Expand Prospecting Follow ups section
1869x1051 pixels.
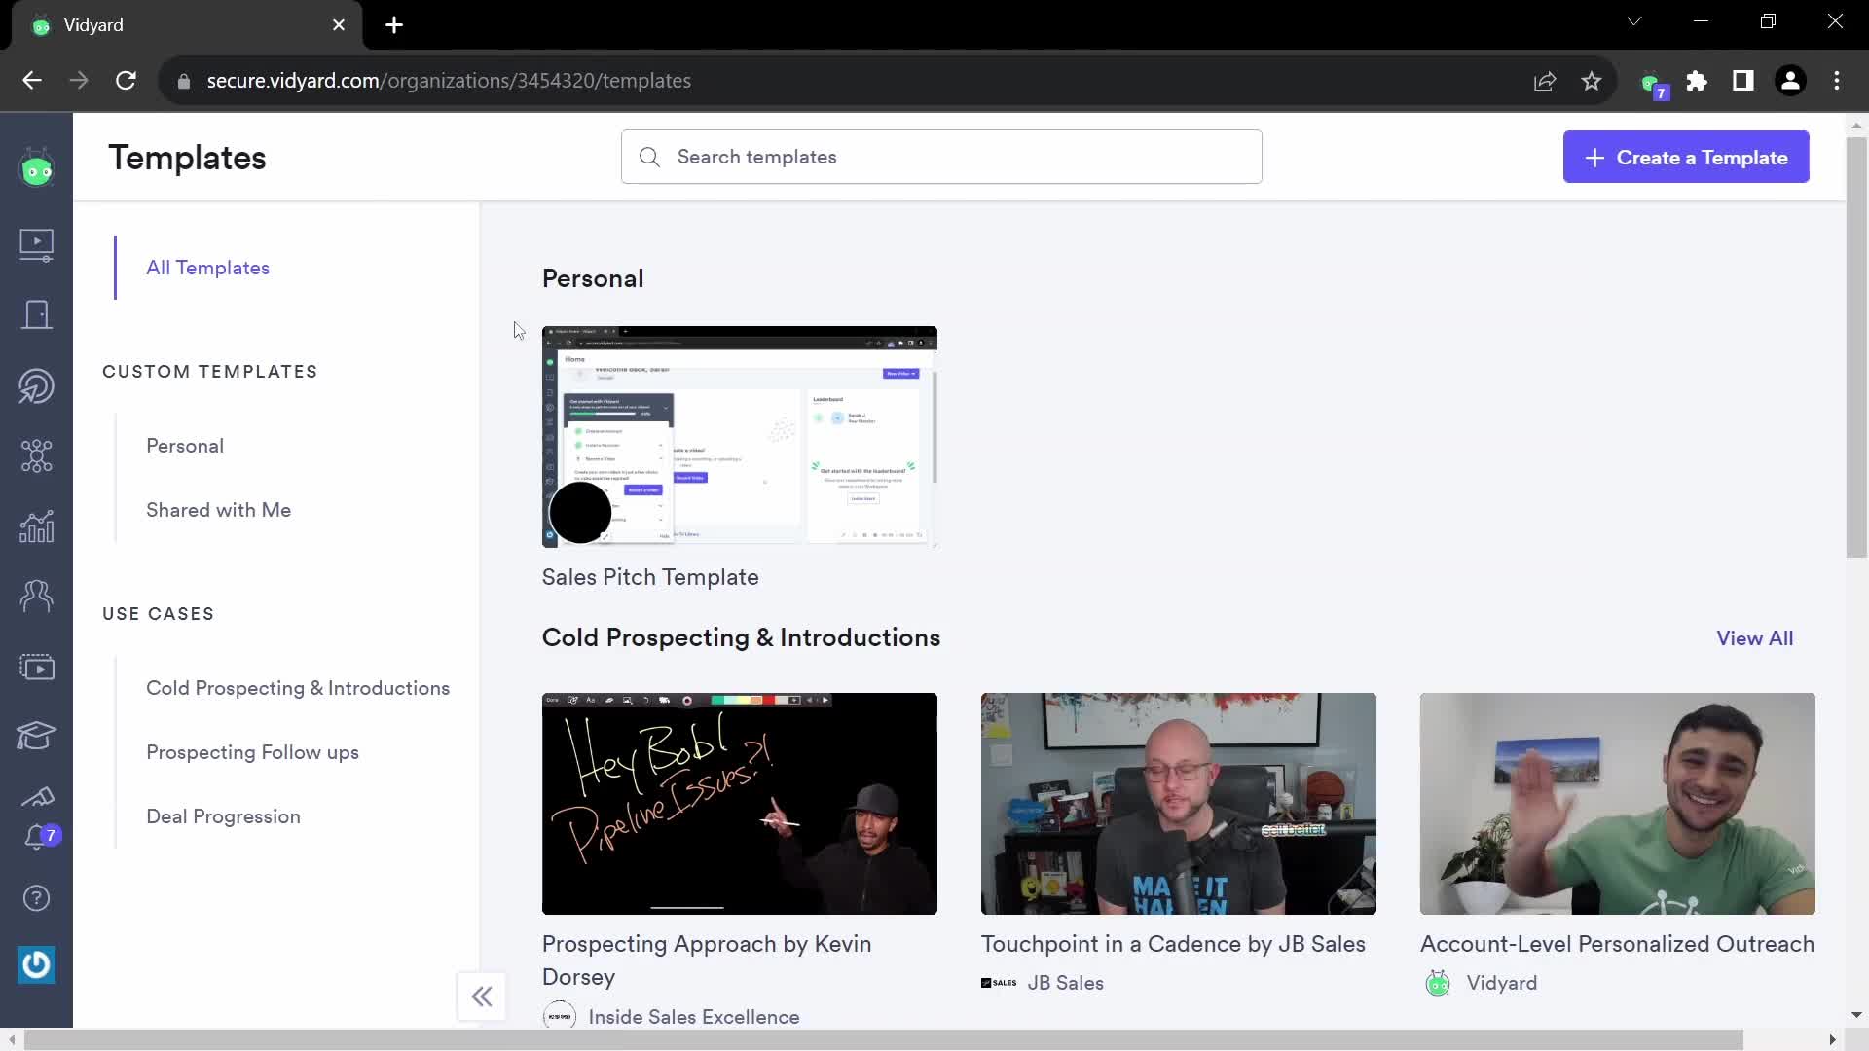pos(253,752)
